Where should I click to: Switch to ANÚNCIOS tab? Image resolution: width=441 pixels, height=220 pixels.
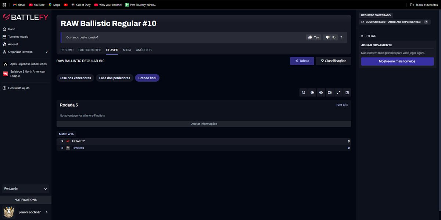coord(144,50)
